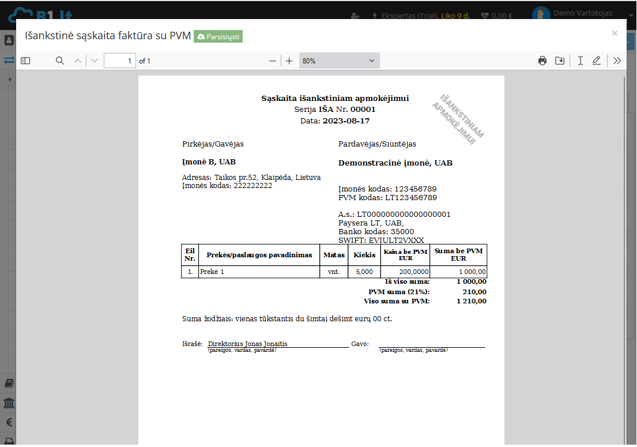Click the green Parsisiųsti download button
The width and height of the screenshot is (637, 447).
point(218,36)
